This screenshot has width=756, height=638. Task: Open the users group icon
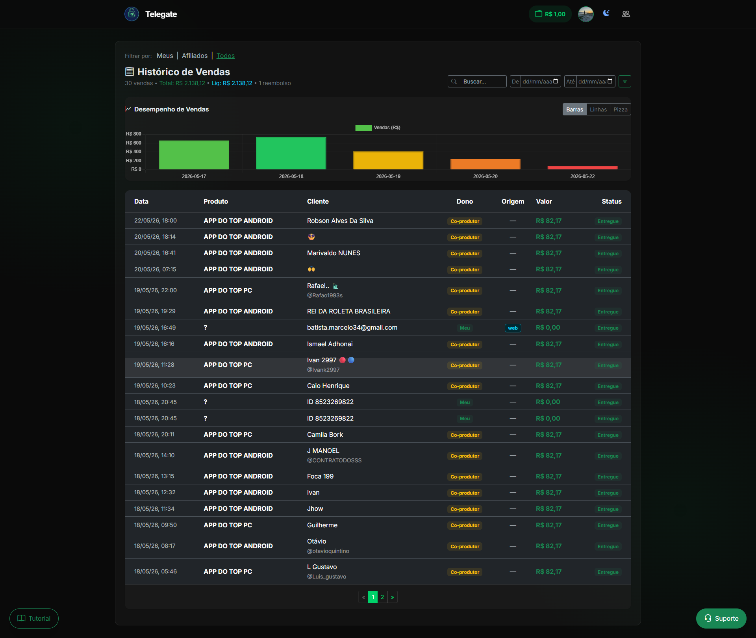pos(626,14)
